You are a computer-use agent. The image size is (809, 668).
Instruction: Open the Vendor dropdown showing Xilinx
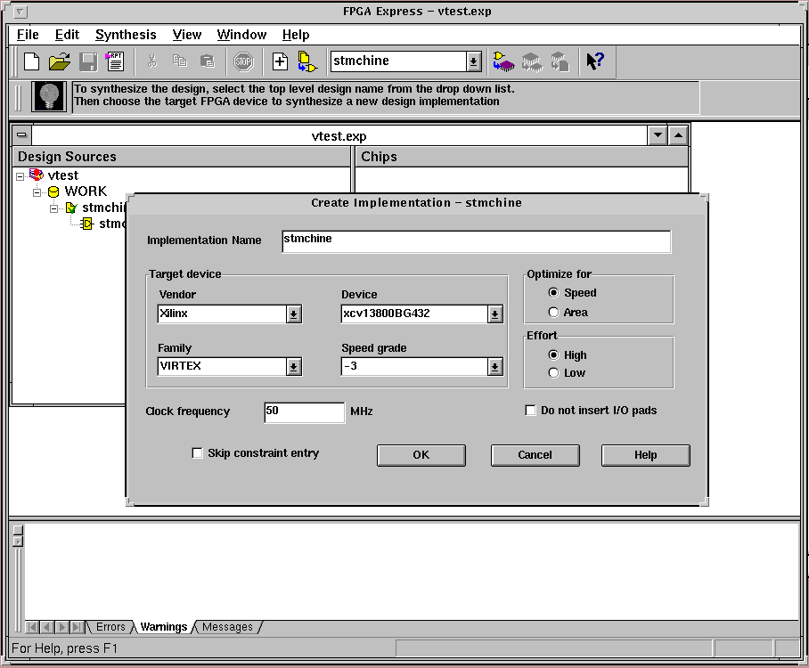click(x=293, y=314)
